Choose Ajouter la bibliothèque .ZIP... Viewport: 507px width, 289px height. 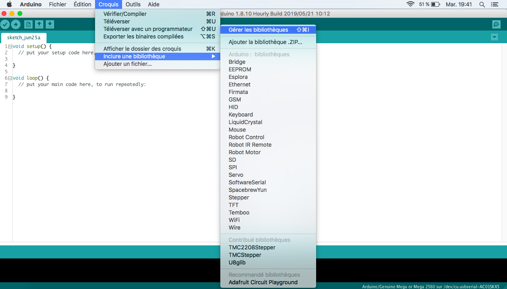(x=268, y=42)
